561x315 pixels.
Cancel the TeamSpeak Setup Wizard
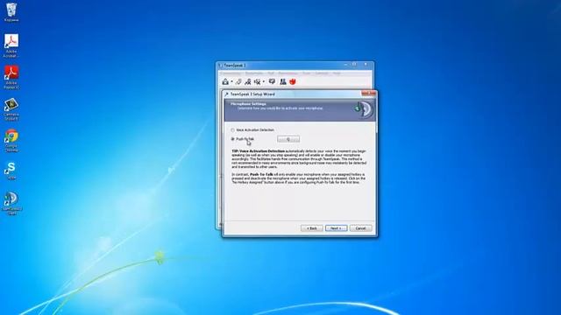click(x=360, y=228)
